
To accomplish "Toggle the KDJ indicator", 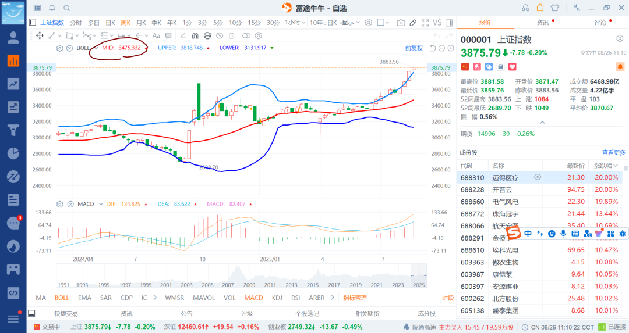I will click(277, 298).
